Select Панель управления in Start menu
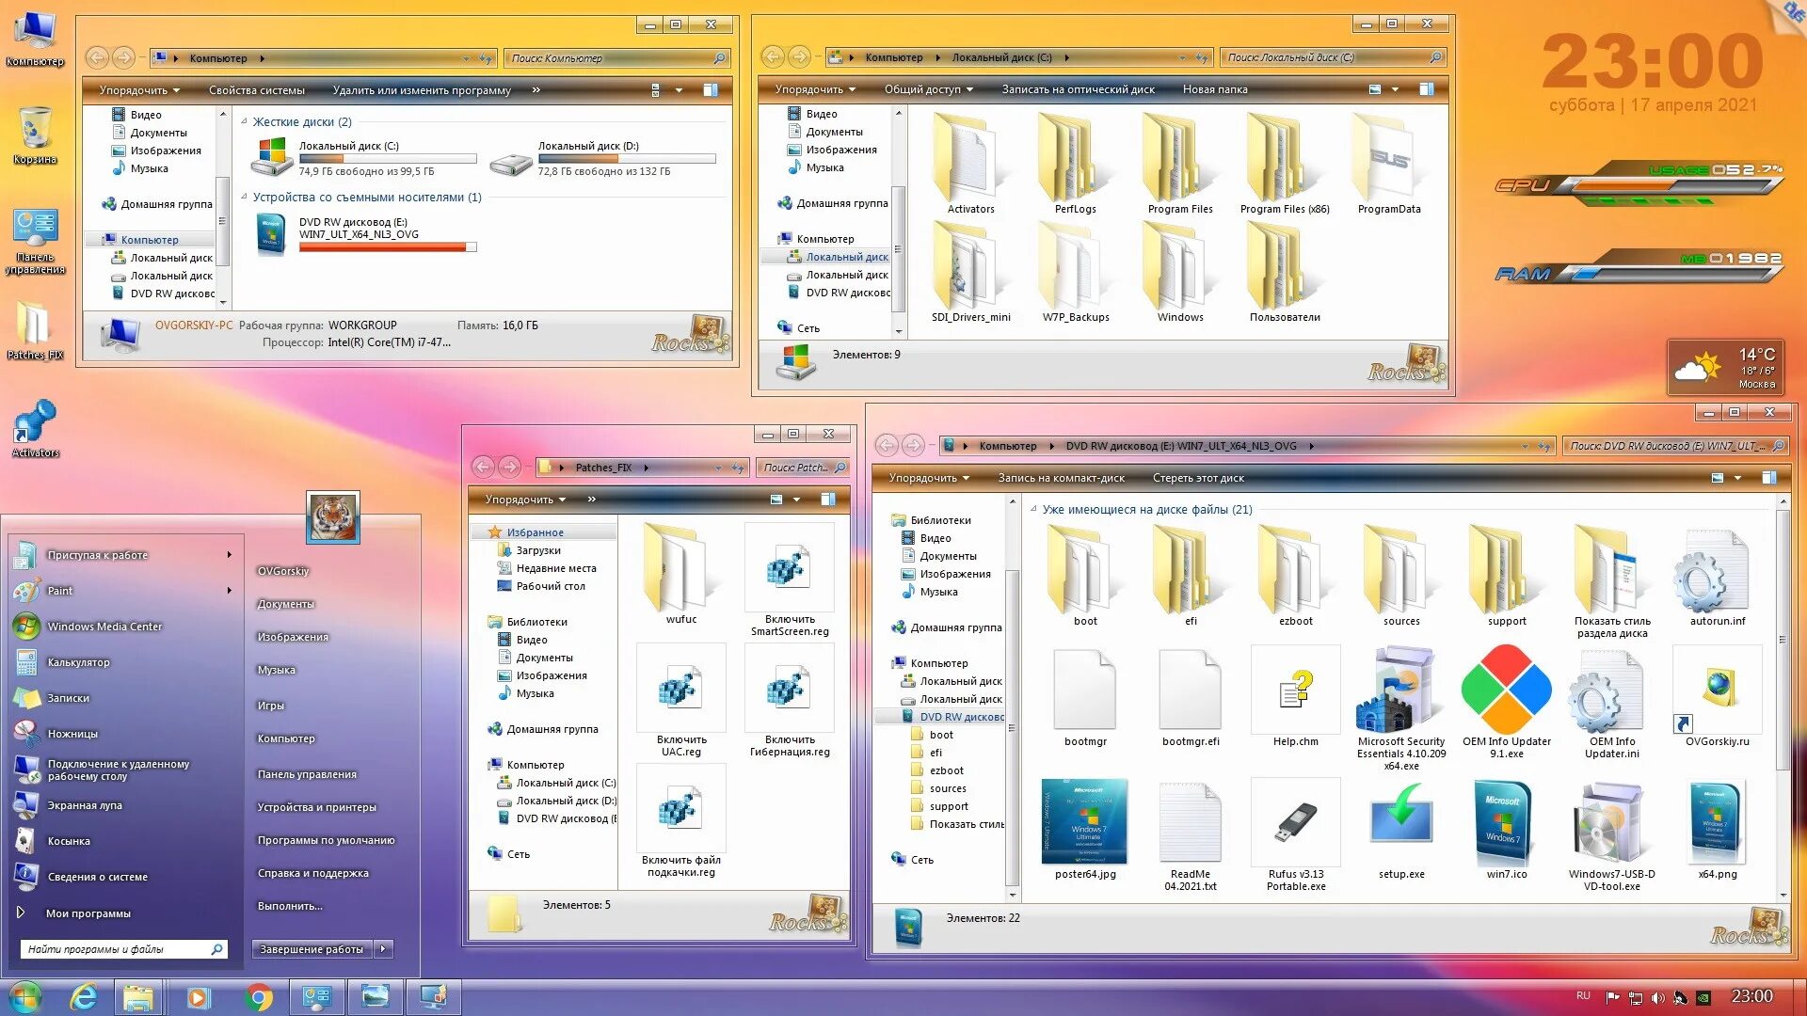This screenshot has height=1016, width=1807. [307, 774]
